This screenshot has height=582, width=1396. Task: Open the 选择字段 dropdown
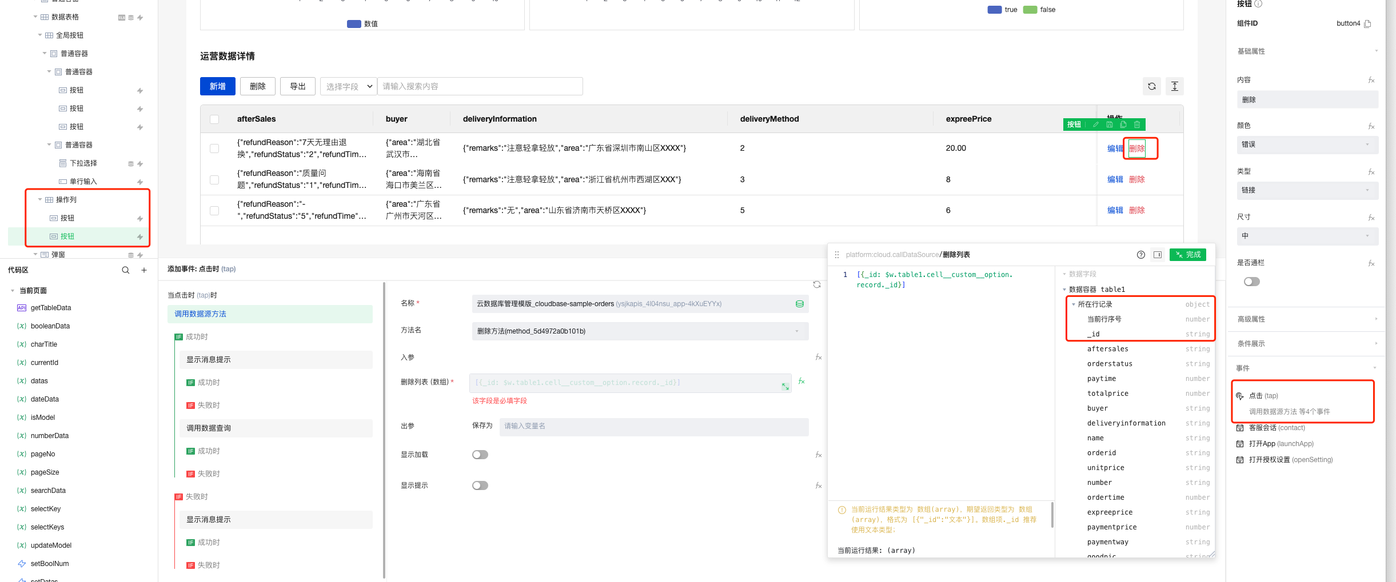pos(348,86)
